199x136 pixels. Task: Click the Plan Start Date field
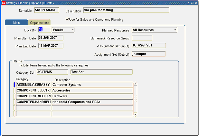(x=51, y=38)
